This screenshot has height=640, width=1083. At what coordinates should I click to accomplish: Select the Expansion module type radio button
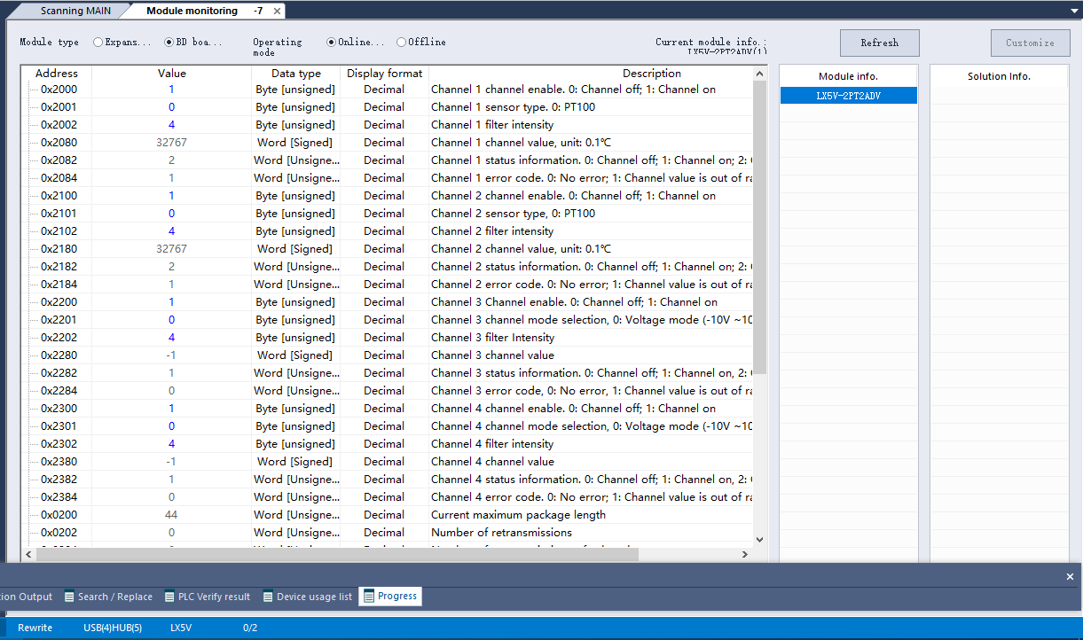[x=98, y=42]
